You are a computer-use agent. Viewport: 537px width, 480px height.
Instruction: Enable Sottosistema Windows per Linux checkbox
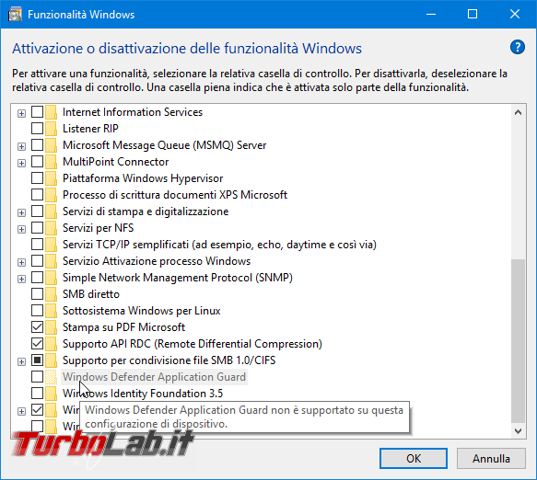[x=38, y=310]
